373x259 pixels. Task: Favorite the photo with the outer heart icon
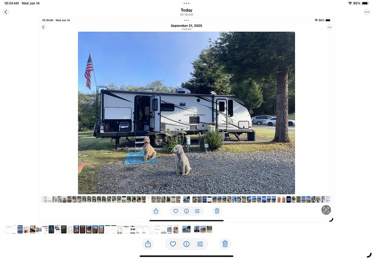click(x=173, y=244)
